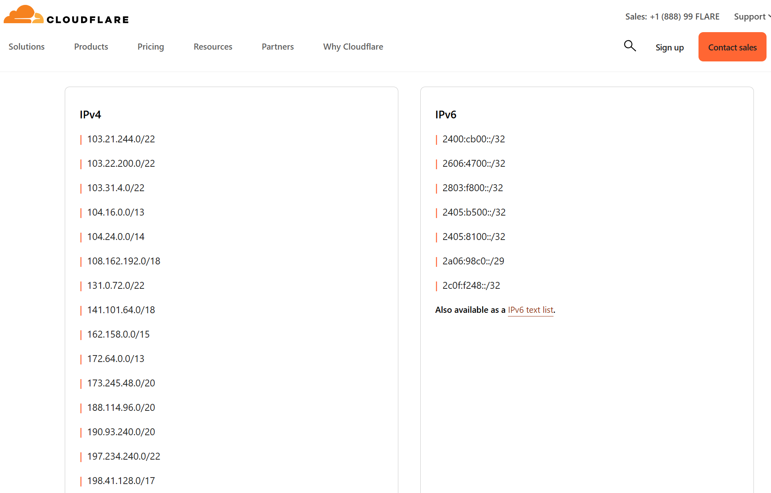Open the IPv6 text list link
Viewport: 771px width, 493px height.
(x=530, y=310)
